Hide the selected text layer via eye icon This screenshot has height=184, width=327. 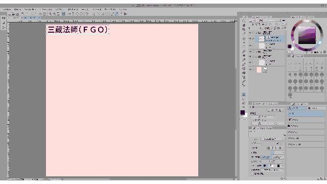click(250, 39)
